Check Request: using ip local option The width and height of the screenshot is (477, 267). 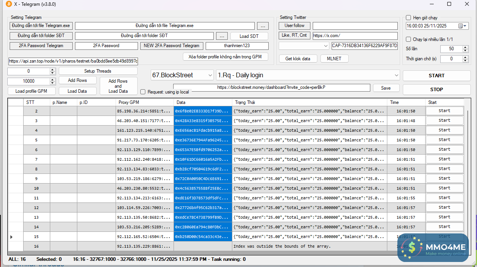pos(143,92)
